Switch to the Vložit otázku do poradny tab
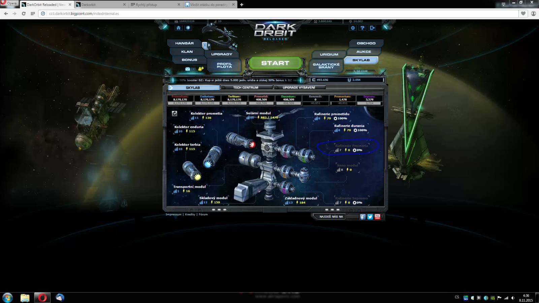Image resolution: width=539 pixels, height=303 pixels. tap(210, 5)
